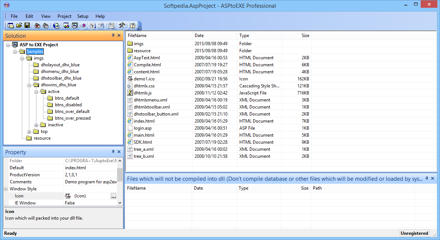Click the list with down-arrow toolbar icon
The height and width of the screenshot is (240, 440).
click(93, 26)
